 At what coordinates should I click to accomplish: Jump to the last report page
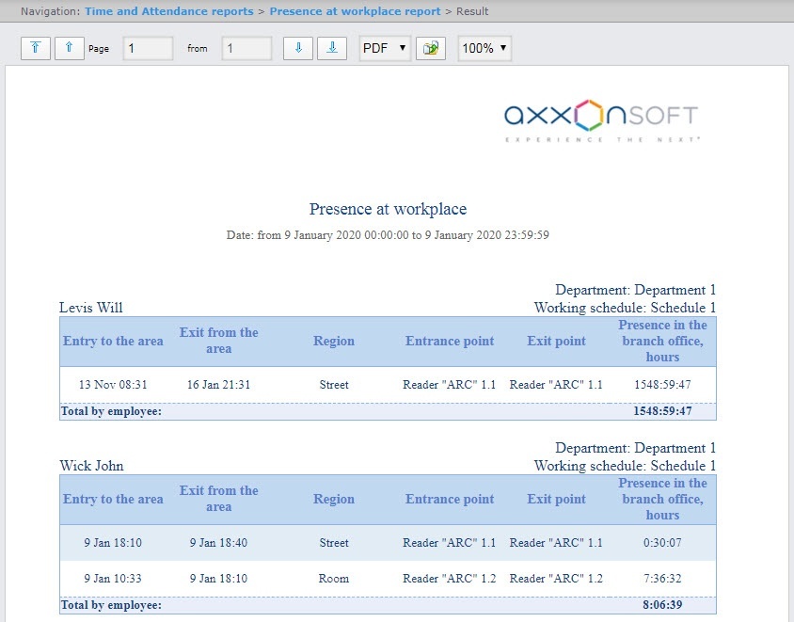coord(332,48)
